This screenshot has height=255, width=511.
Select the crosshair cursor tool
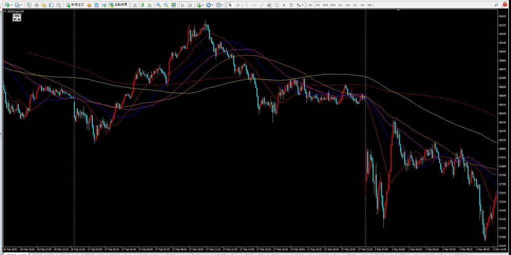tap(238, 4)
